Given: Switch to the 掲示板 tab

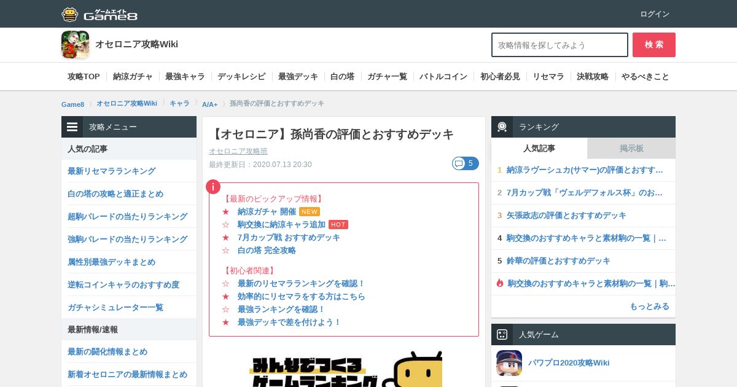Looking at the screenshot, I should point(631,148).
